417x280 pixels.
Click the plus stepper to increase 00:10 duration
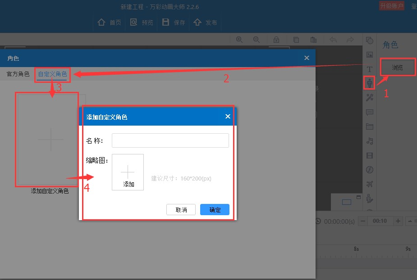click(x=398, y=221)
